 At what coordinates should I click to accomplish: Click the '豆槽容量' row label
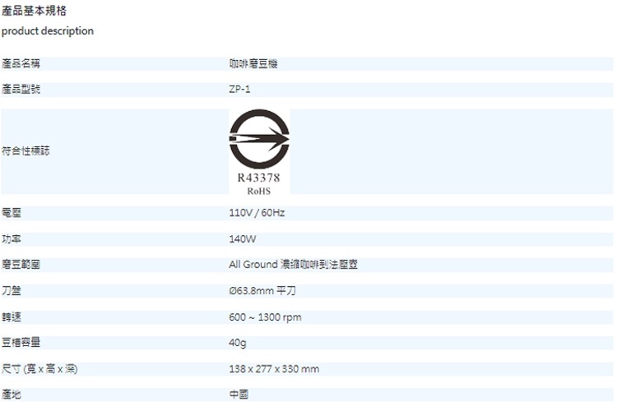click(21, 342)
